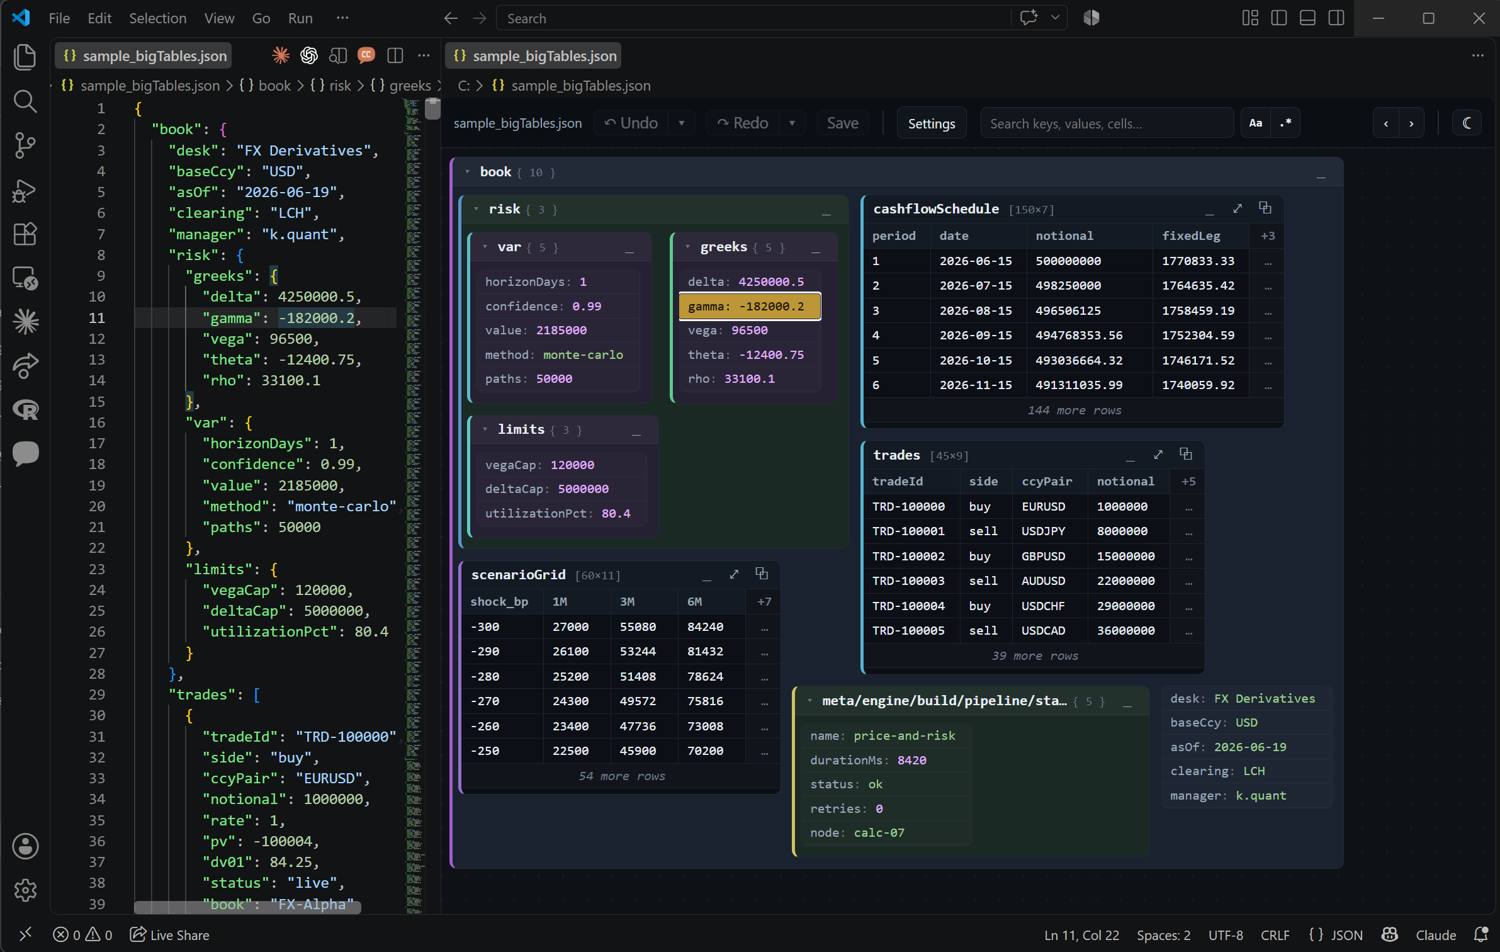Focus the Search keys, values, cells field

point(1106,123)
